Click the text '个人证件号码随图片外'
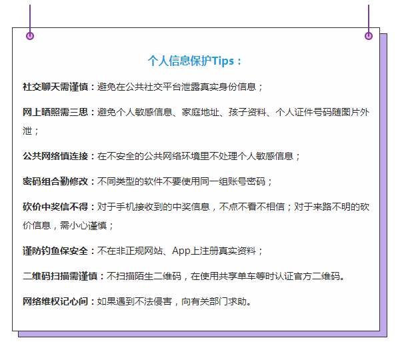The image size is (398, 348). click(x=323, y=112)
